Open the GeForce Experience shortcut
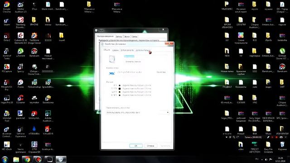This screenshot has height=163, width=290. 20,132
